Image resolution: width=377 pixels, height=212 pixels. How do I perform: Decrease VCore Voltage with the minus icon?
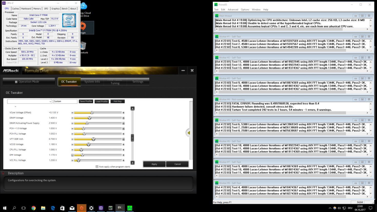pyautogui.click(x=72, y=113)
